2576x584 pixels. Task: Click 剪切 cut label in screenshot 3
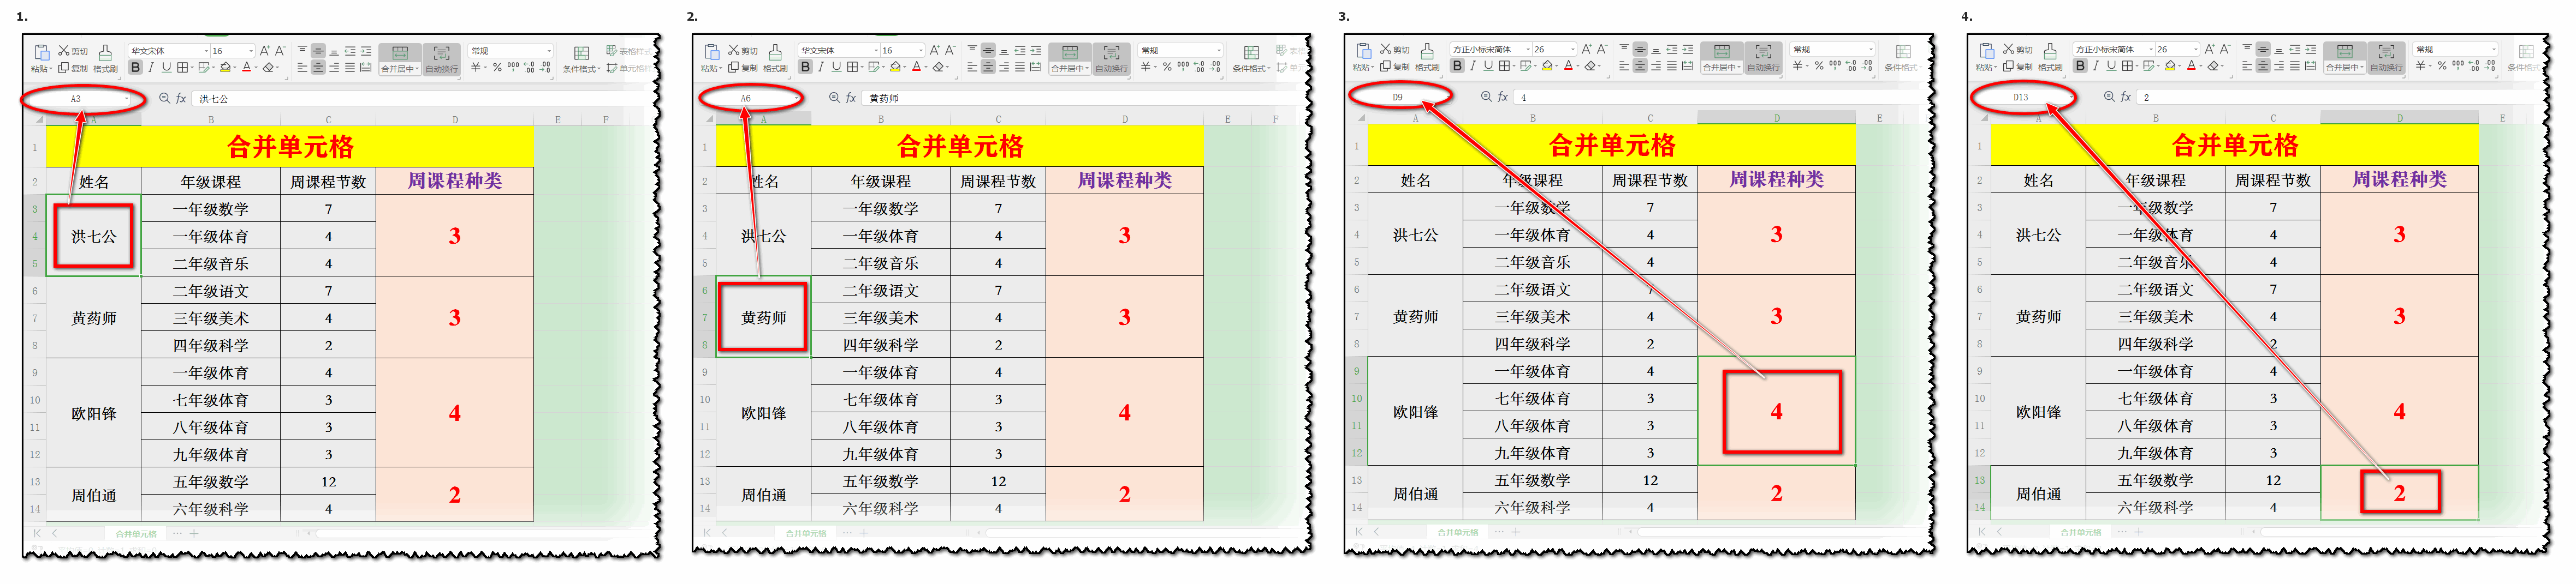(1401, 50)
